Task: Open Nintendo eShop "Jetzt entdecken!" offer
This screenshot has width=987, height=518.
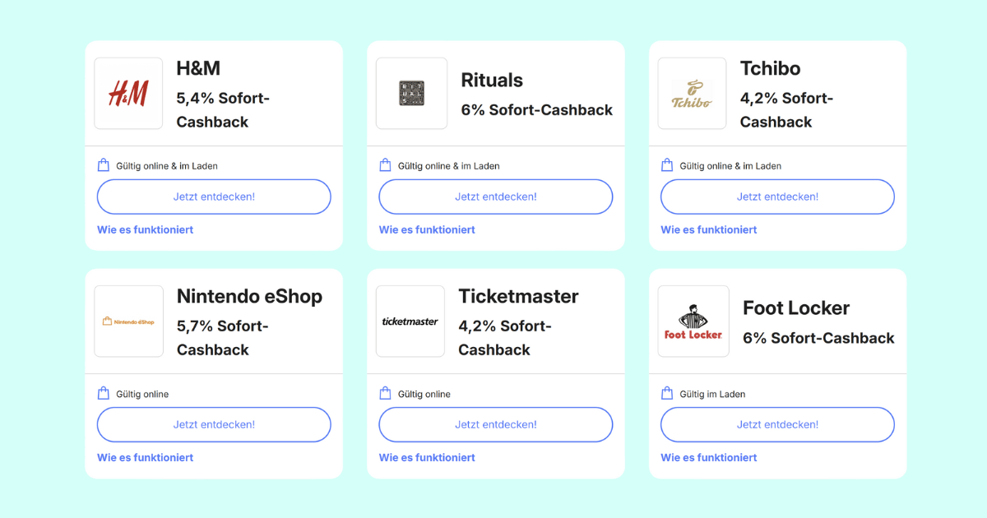Action: [x=214, y=425]
